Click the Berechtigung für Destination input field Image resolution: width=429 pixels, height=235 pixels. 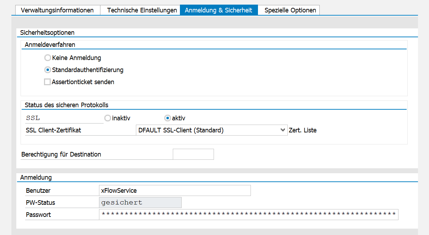point(193,154)
